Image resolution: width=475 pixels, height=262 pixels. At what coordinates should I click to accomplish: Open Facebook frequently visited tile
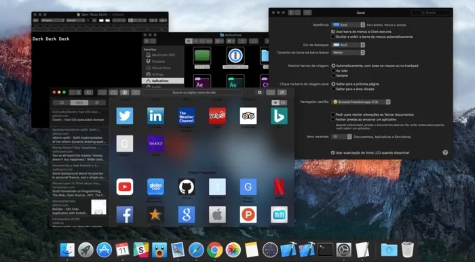125,215
